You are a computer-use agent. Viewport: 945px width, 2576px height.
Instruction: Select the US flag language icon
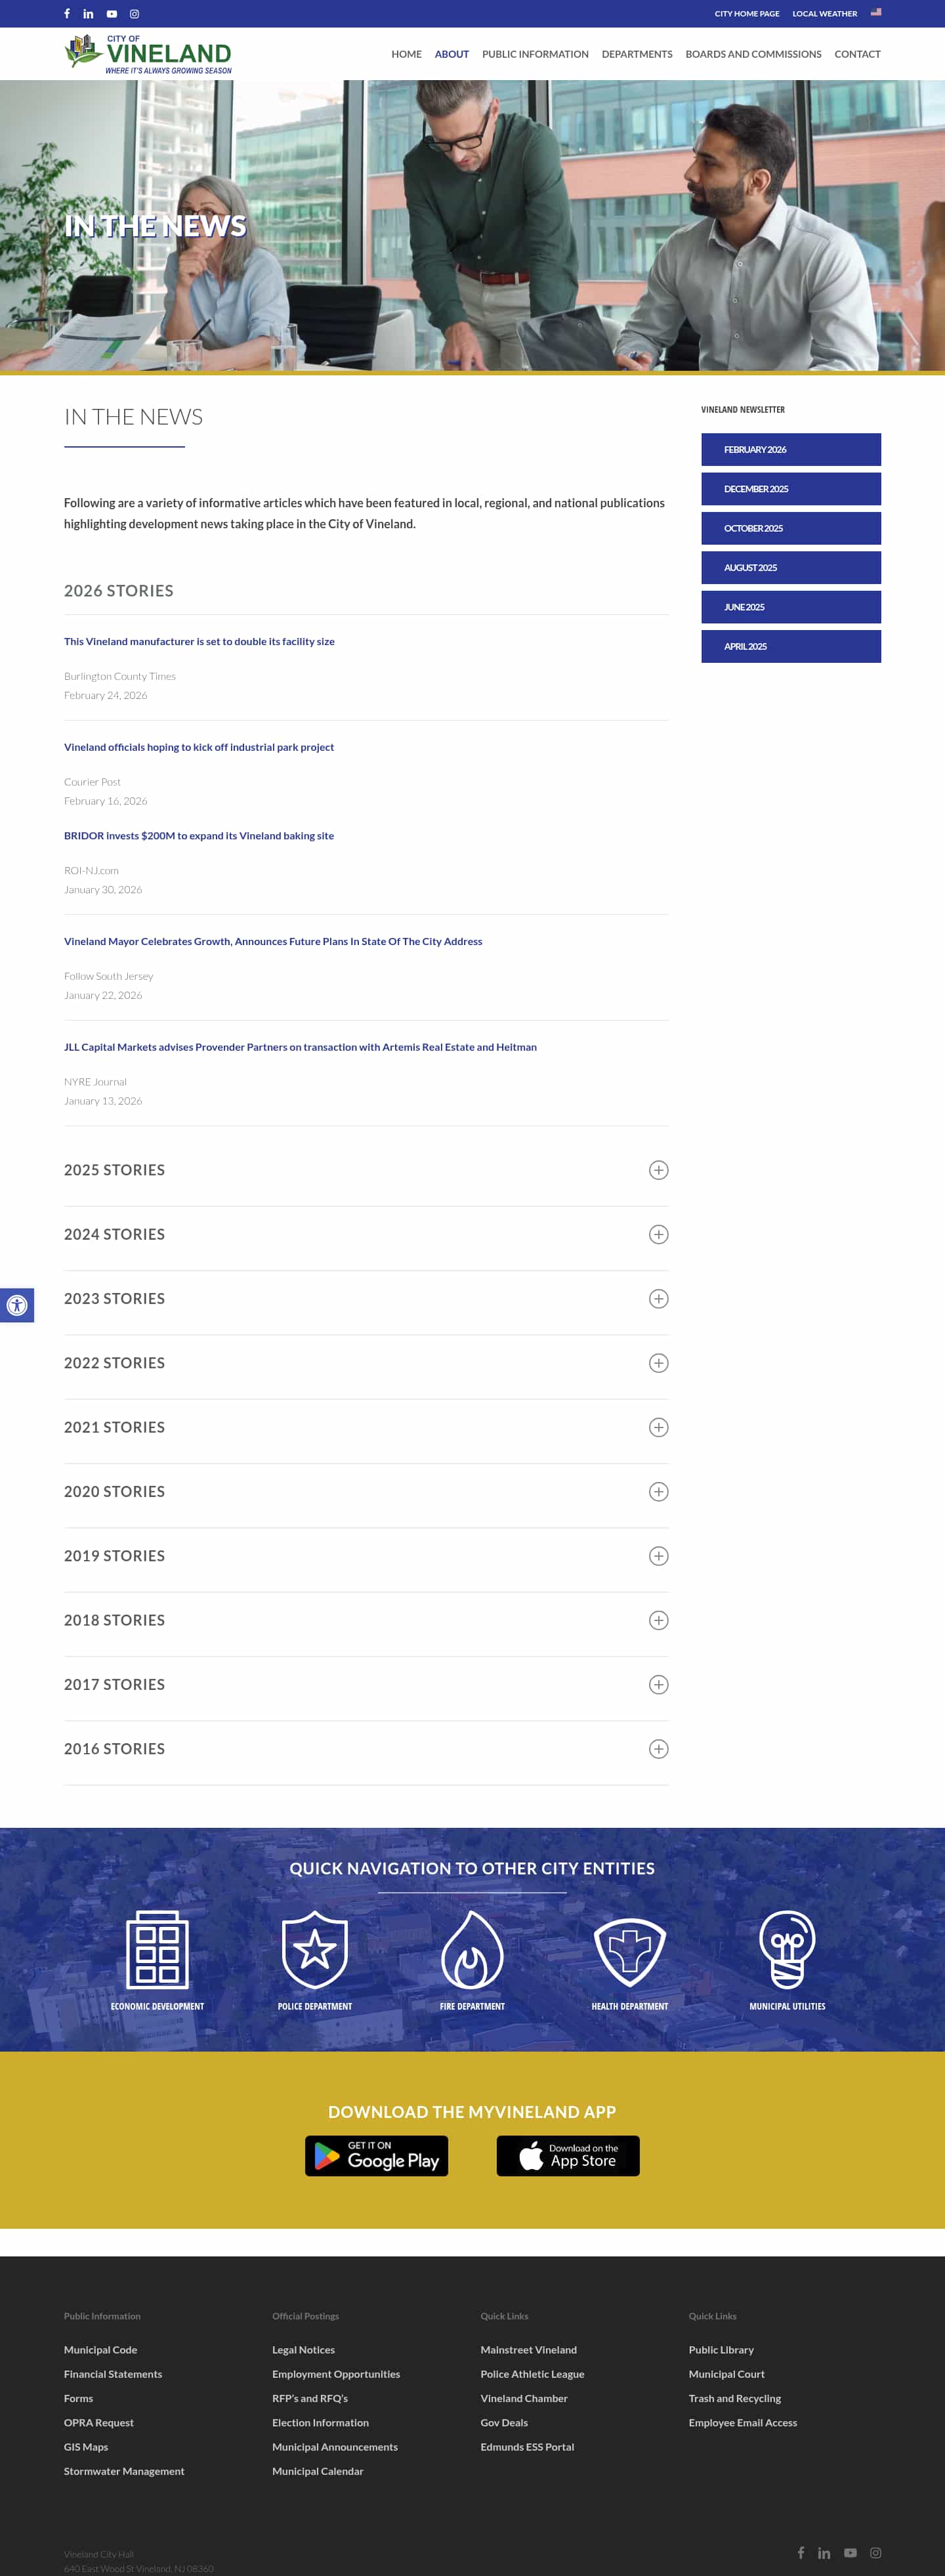(876, 13)
